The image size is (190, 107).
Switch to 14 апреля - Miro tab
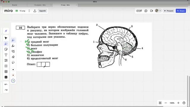[x=40, y=5]
